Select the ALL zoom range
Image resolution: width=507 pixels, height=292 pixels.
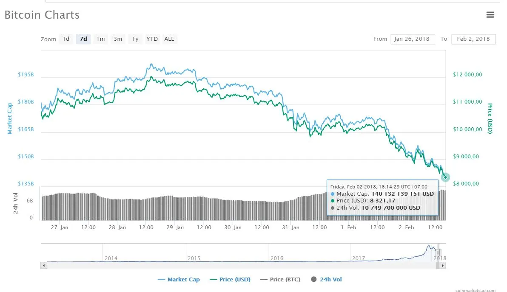click(169, 39)
